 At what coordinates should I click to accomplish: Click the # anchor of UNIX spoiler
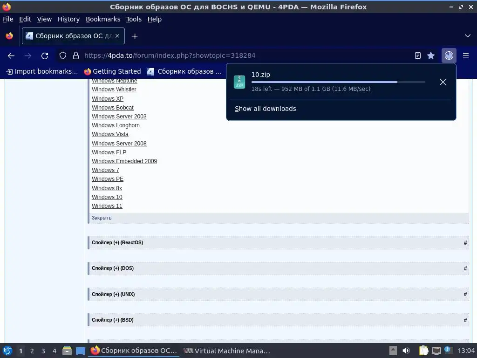pos(465,294)
